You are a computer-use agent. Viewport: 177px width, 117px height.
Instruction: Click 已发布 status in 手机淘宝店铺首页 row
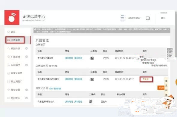tap(106, 58)
